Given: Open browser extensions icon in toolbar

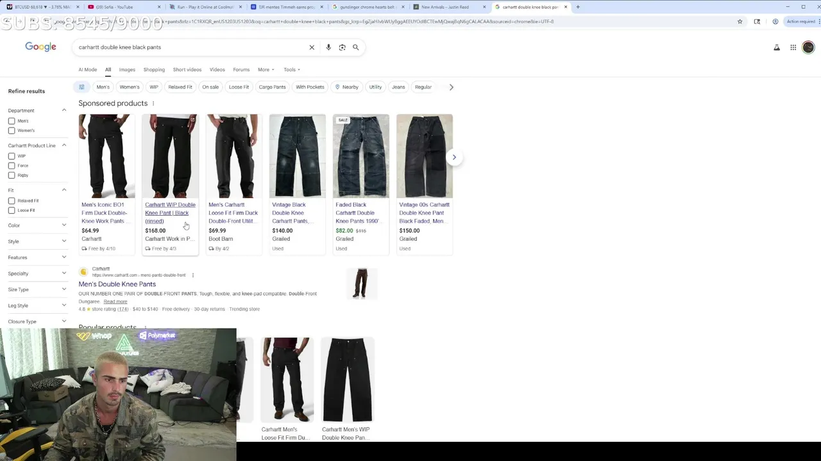Looking at the screenshot, I should [757, 21].
